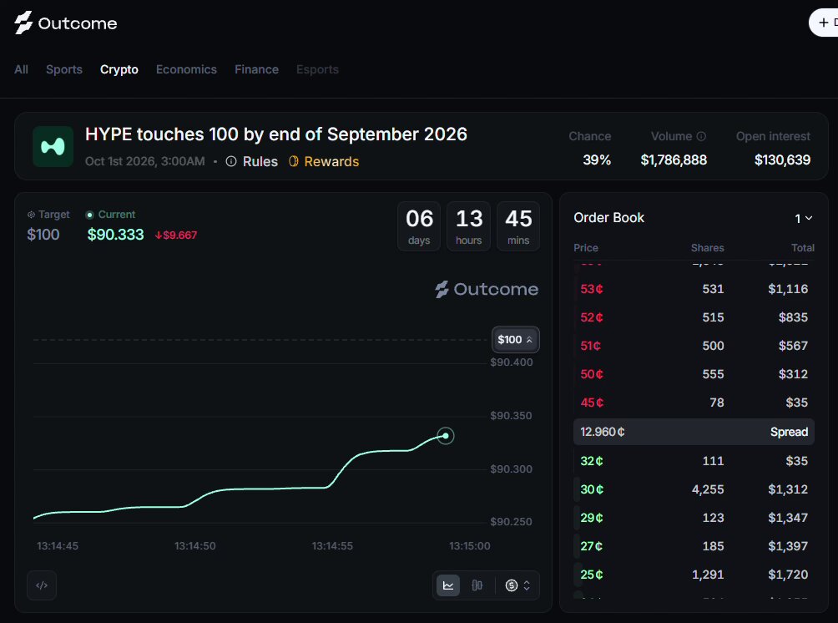
Task: Click the plus button at top right
Action: point(824,23)
